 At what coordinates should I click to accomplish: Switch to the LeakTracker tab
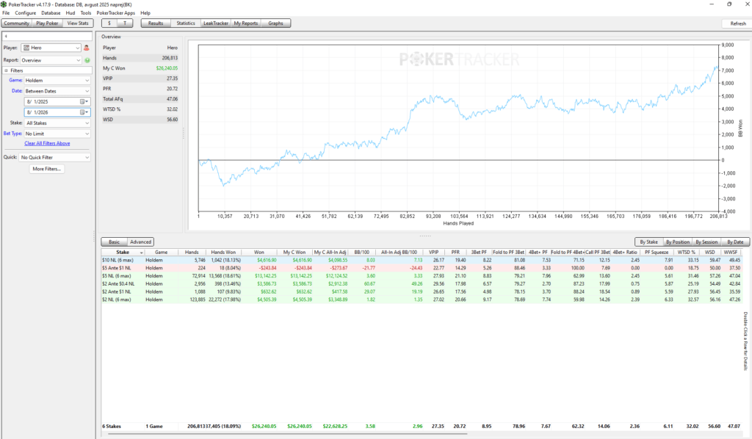(216, 23)
